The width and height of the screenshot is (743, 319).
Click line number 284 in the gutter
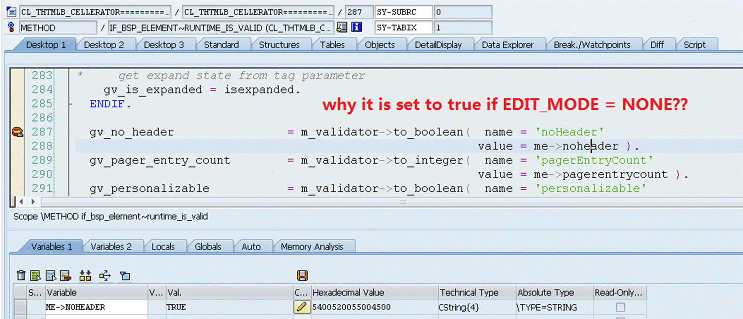(x=42, y=90)
